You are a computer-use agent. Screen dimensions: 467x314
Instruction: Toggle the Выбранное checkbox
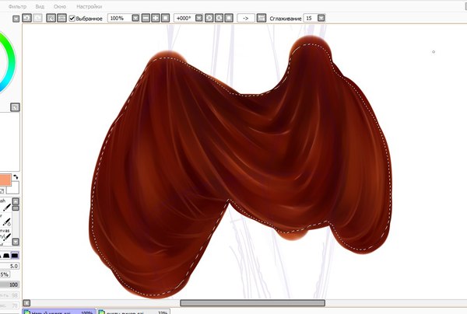(73, 17)
